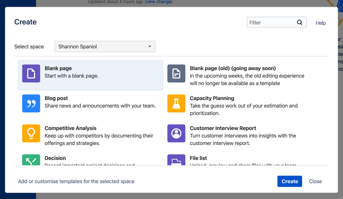Image resolution: width=343 pixels, height=199 pixels.
Task: Select the Blank page template icon
Action: coord(31,73)
